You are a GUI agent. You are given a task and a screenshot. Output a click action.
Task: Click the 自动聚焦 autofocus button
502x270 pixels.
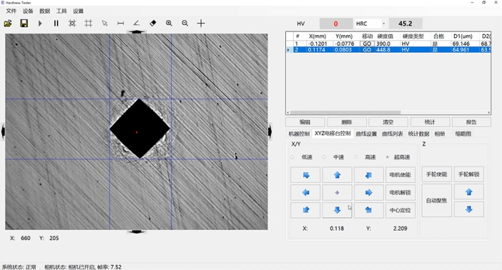click(437, 200)
